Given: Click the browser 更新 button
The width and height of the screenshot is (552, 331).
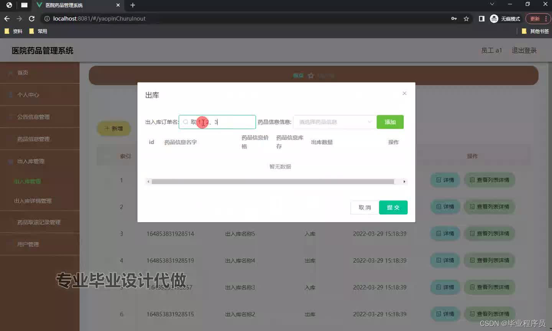Looking at the screenshot, I should (535, 18).
